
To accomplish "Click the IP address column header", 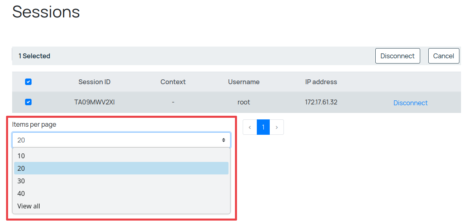I will (x=321, y=82).
